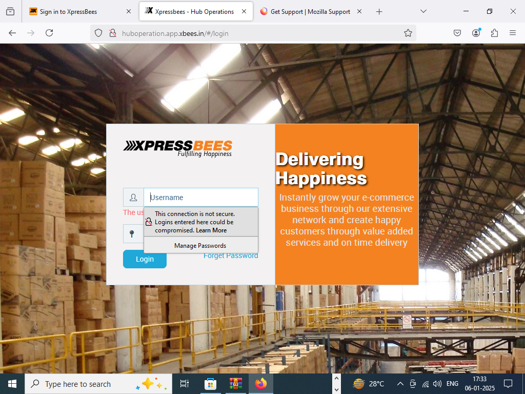
Task: Click the key icon beside password field
Action: 132,233
